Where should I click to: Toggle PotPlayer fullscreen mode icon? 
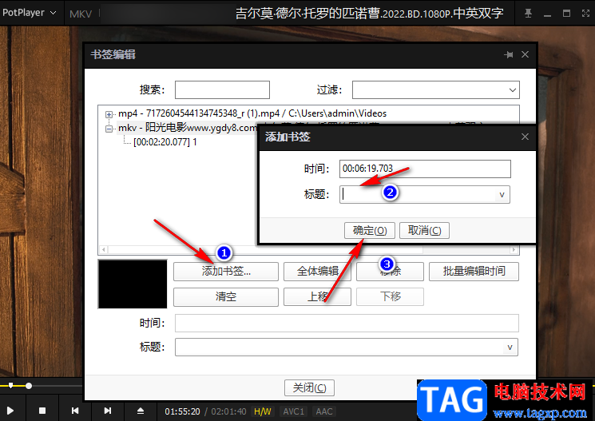[x=585, y=14]
